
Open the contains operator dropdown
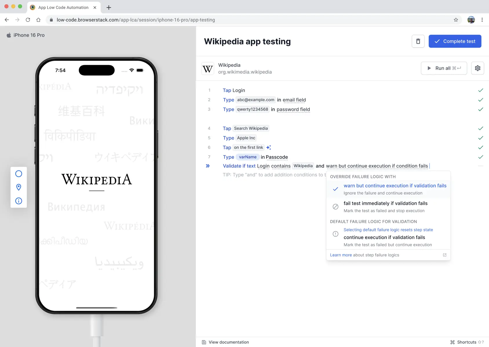[281, 166]
